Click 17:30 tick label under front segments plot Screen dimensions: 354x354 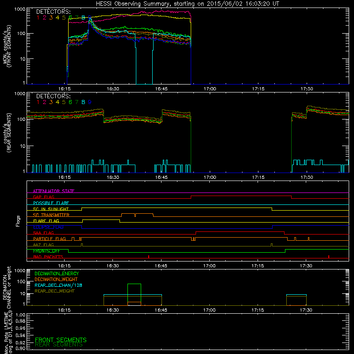pyautogui.click(x=307, y=89)
